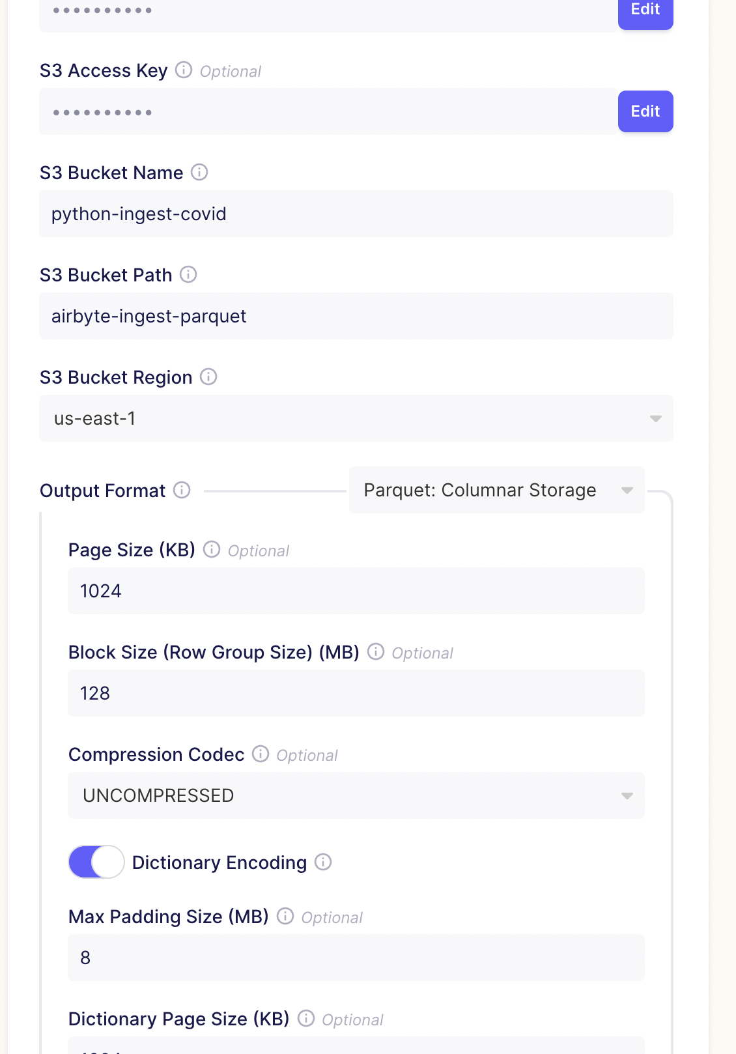Click the S3 Bucket Name input field
Screen dimensions: 736x1054
point(356,214)
